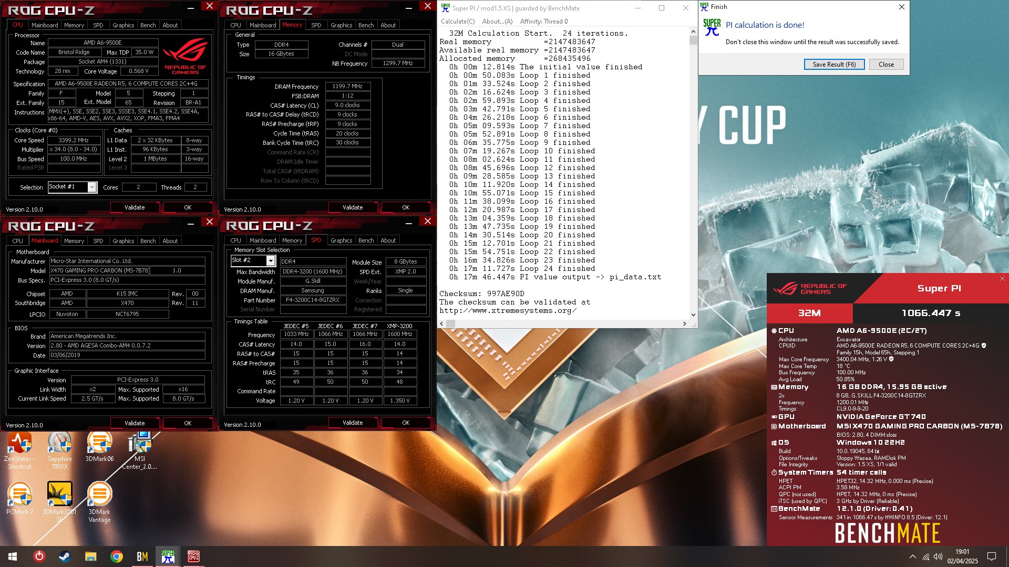Click Core Speed value 3399.2 MHz
Viewport: 1009px width, 567px height.
[x=74, y=140]
